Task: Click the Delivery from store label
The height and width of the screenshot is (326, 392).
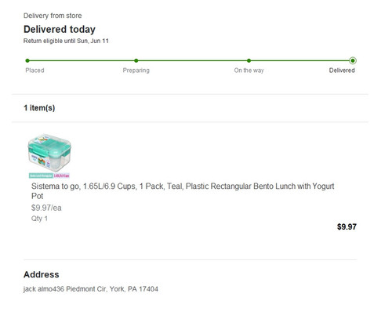Action: pos(53,16)
